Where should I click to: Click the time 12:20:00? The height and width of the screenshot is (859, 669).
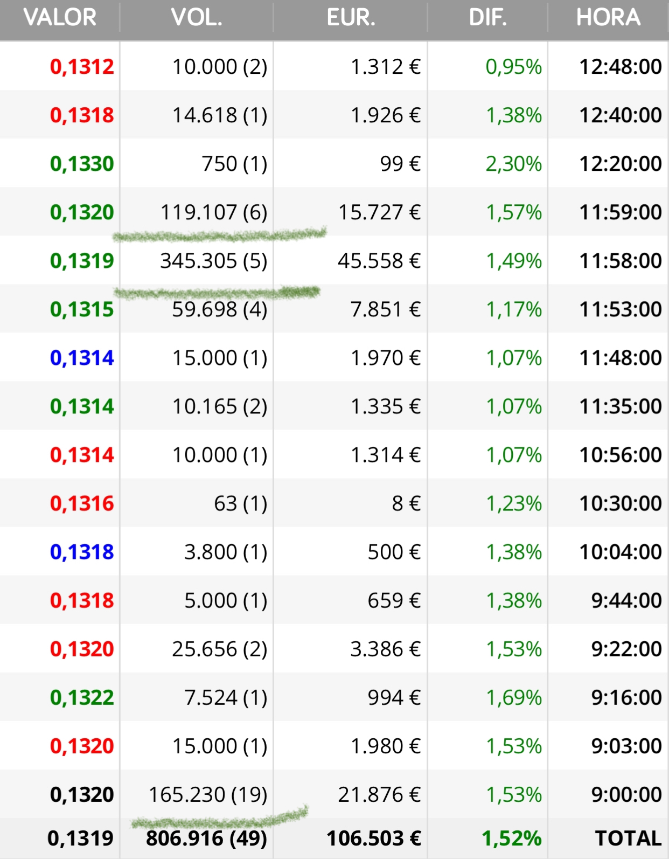(x=621, y=164)
